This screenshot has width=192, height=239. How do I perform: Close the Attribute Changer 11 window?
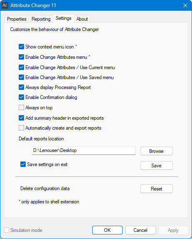click(x=185, y=5)
